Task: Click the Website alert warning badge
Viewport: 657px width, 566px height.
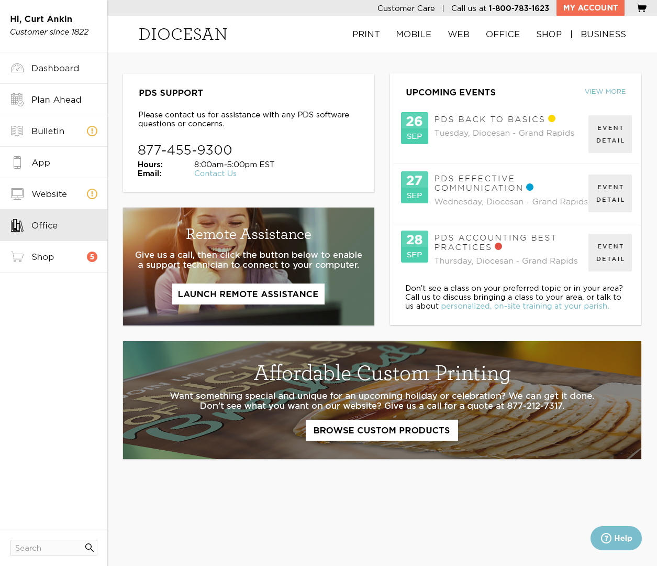Action: (92, 194)
